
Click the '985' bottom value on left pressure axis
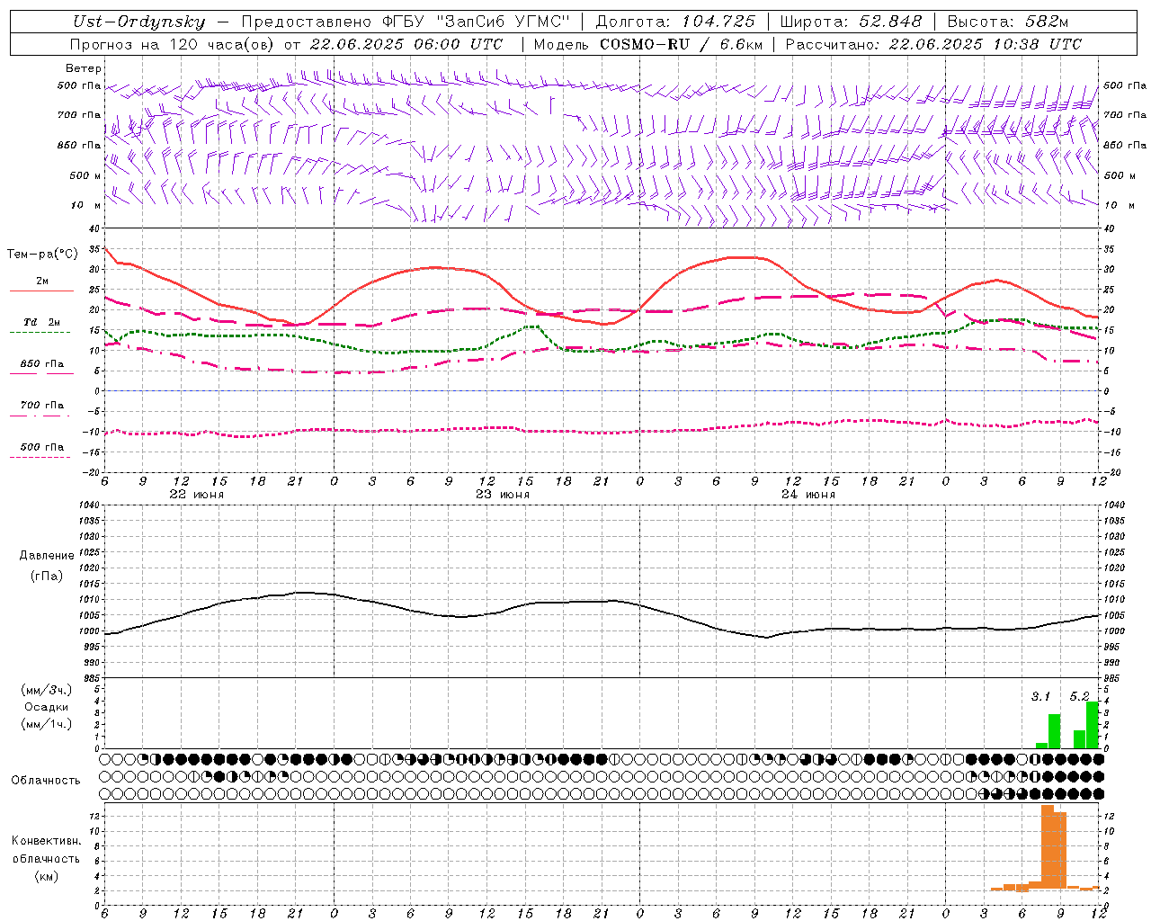pyautogui.click(x=91, y=678)
